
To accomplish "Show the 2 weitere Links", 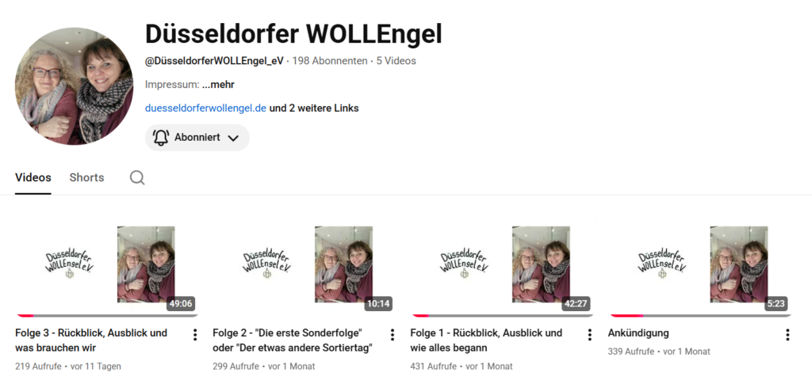I will pos(314,108).
